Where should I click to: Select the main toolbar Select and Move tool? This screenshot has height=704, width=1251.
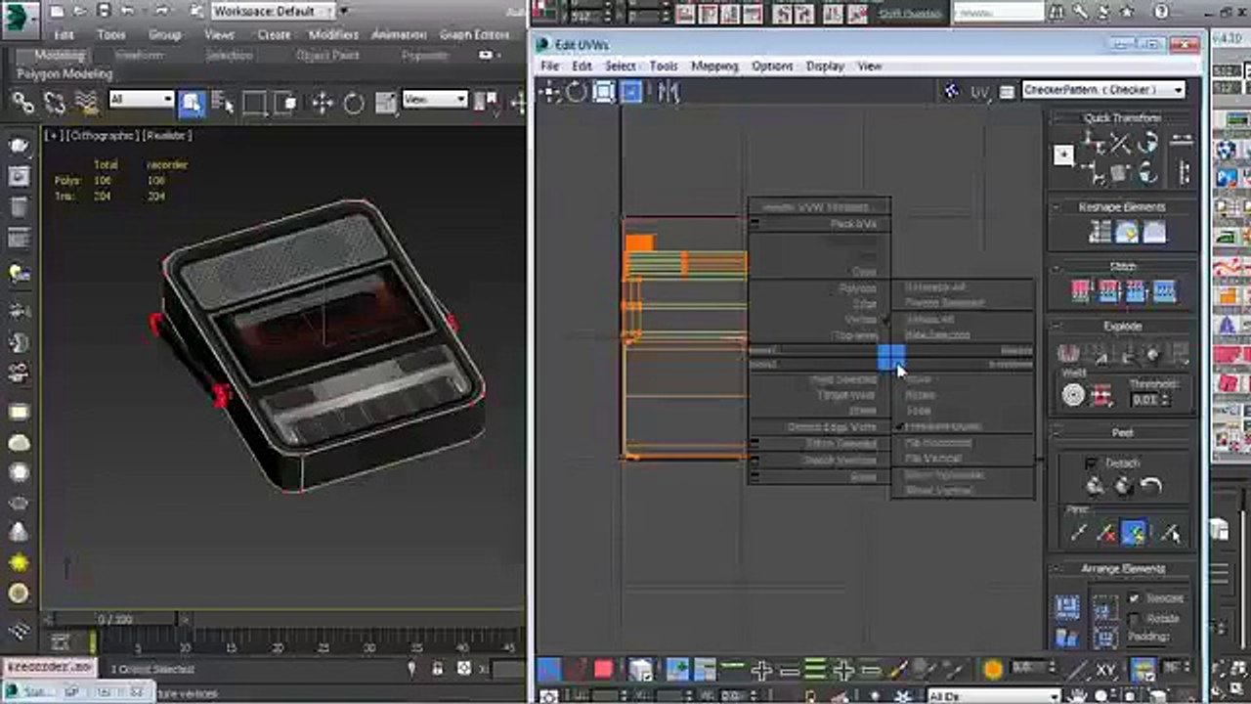tap(322, 102)
